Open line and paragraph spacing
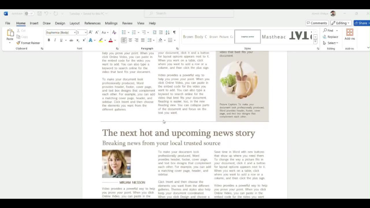 click(x=149, y=40)
